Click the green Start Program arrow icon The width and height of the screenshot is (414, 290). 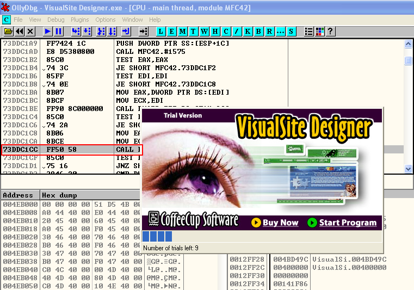coord(312,223)
